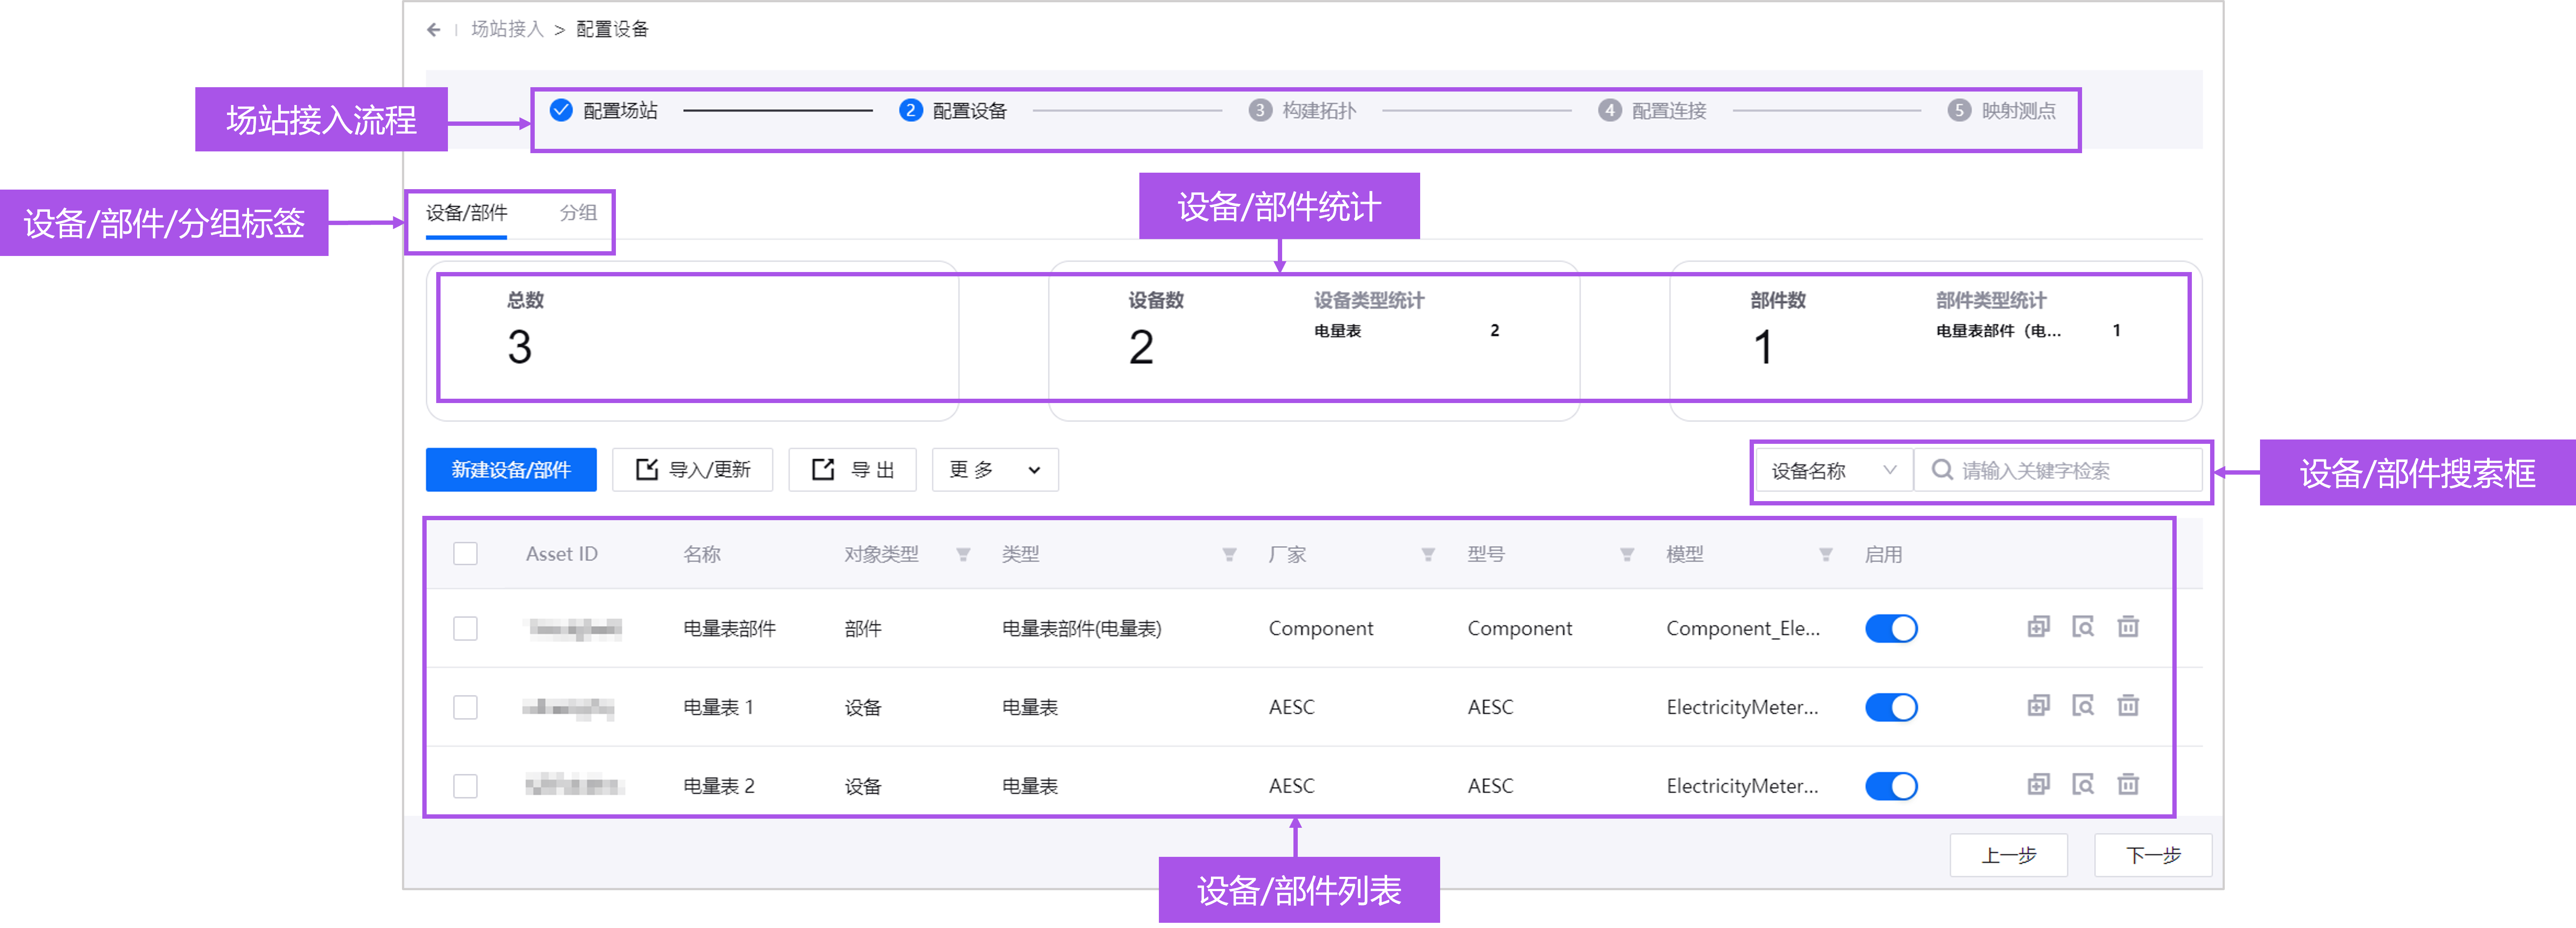Click the view details icon for 电量表 2
Viewport: 2576px width, 928px height.
click(x=2083, y=784)
